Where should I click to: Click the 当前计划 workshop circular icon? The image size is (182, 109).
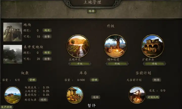pyautogui.click(x=137, y=95)
